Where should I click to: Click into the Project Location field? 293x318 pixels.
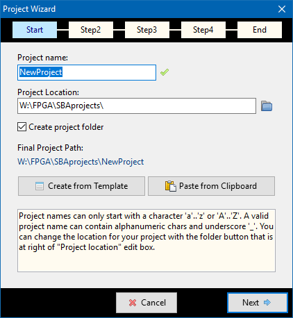[x=137, y=106]
